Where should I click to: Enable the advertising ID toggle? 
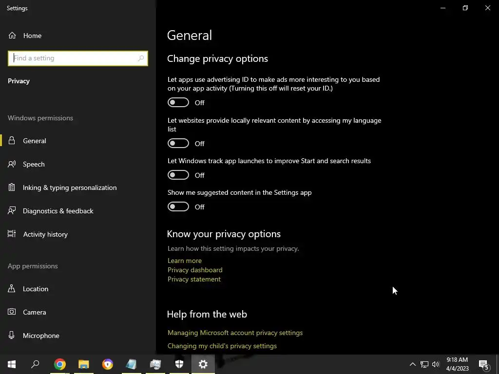click(x=178, y=102)
